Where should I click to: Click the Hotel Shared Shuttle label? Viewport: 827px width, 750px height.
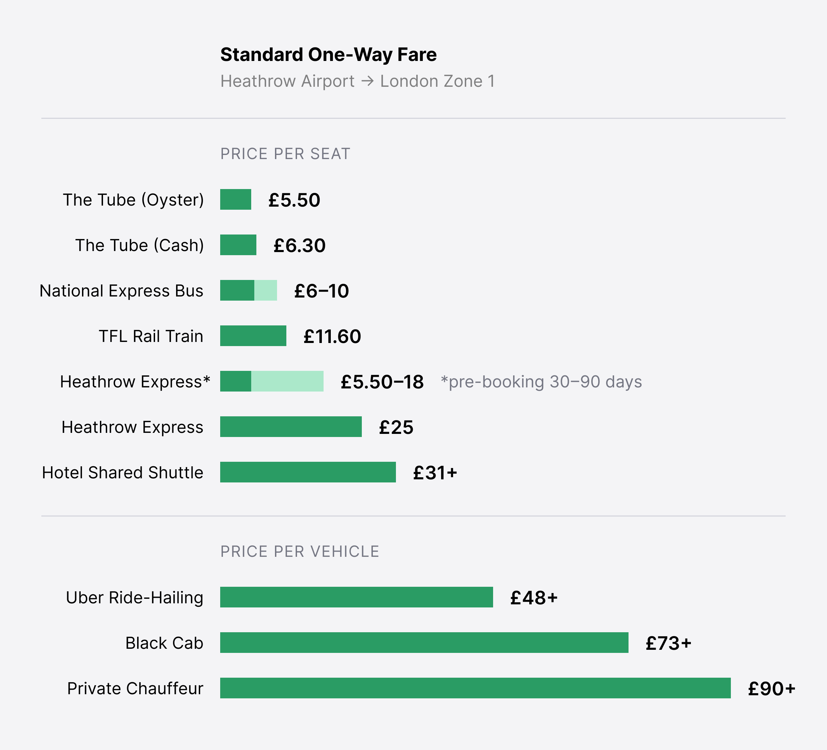click(123, 472)
